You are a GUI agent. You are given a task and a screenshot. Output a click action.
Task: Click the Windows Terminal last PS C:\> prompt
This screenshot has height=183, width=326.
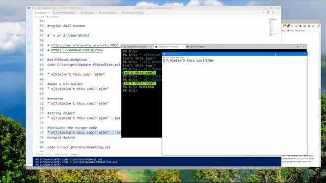click(x=130, y=90)
